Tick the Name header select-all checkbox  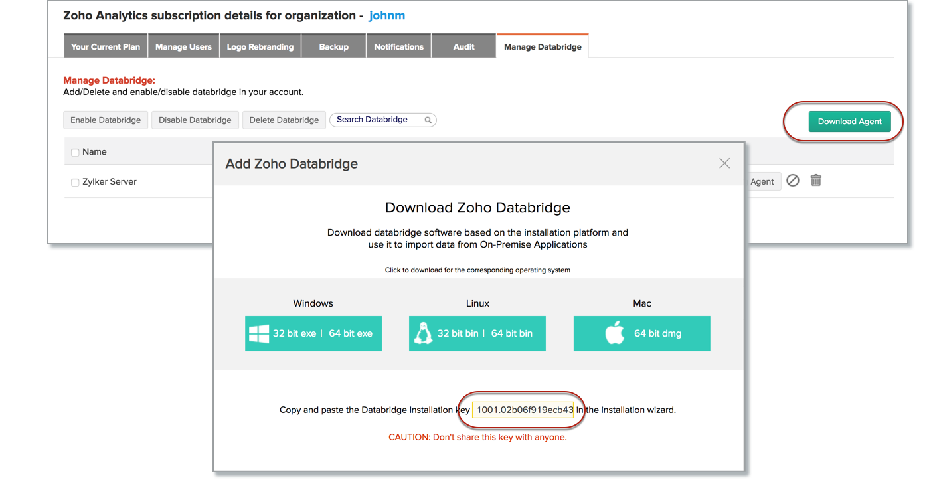75,153
